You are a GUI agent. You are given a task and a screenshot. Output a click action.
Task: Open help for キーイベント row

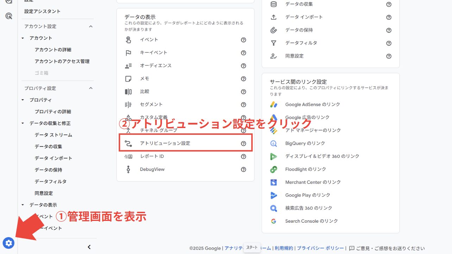tap(243, 53)
